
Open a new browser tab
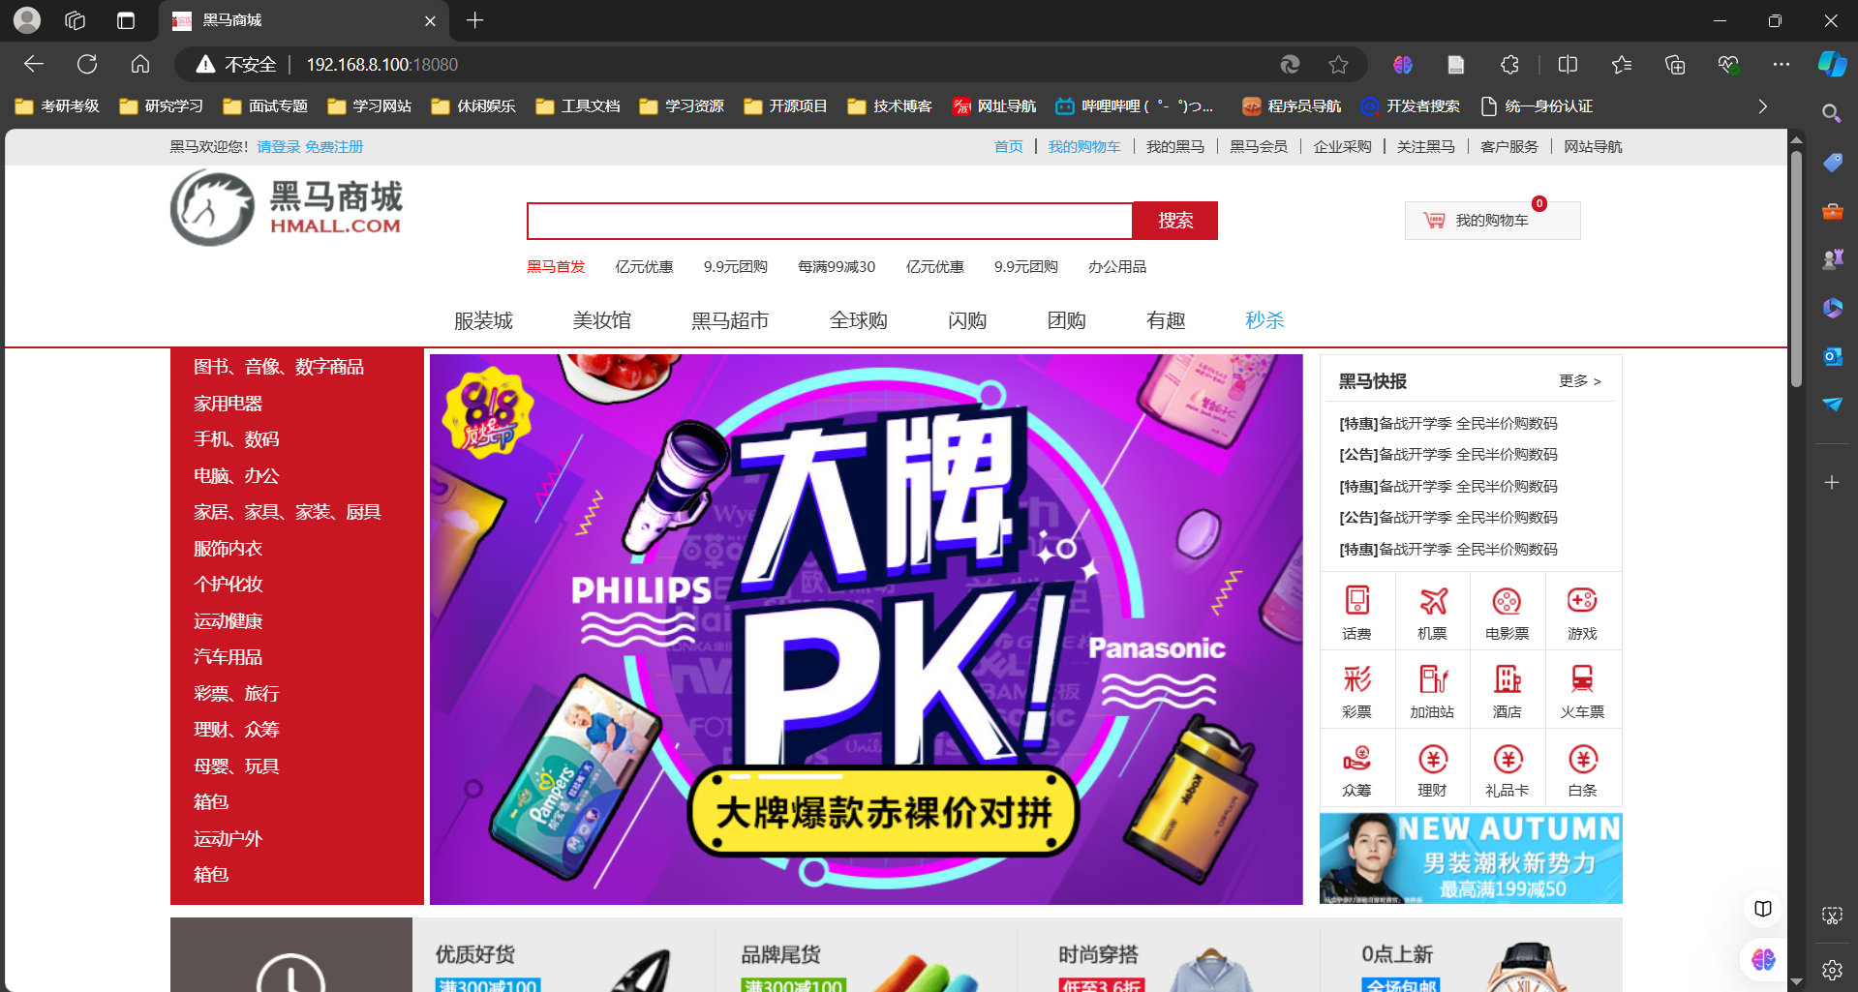(474, 20)
